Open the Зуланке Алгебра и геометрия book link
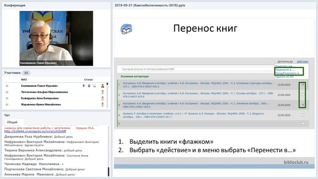 tap(193, 115)
